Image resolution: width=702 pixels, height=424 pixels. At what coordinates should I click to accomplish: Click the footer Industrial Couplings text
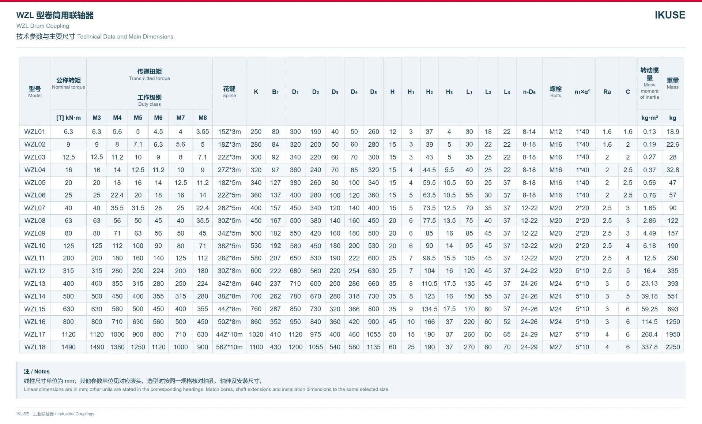[x=76, y=414]
